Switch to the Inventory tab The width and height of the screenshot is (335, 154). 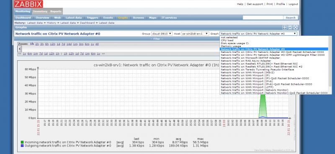tap(40, 12)
